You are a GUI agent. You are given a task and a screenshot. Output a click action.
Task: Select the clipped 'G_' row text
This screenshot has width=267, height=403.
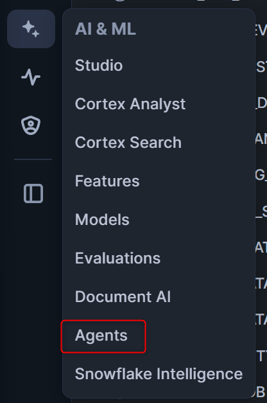point(261,176)
